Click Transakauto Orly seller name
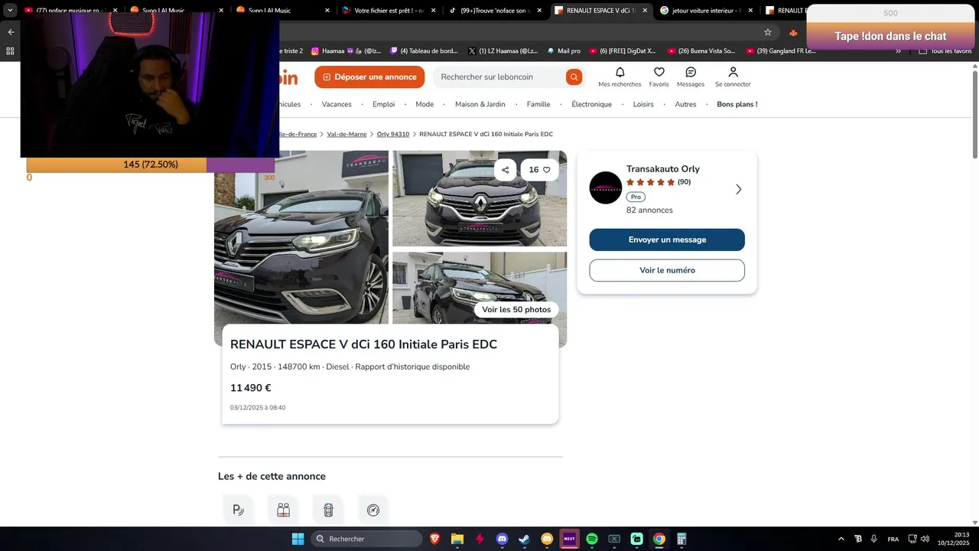 [662, 169]
